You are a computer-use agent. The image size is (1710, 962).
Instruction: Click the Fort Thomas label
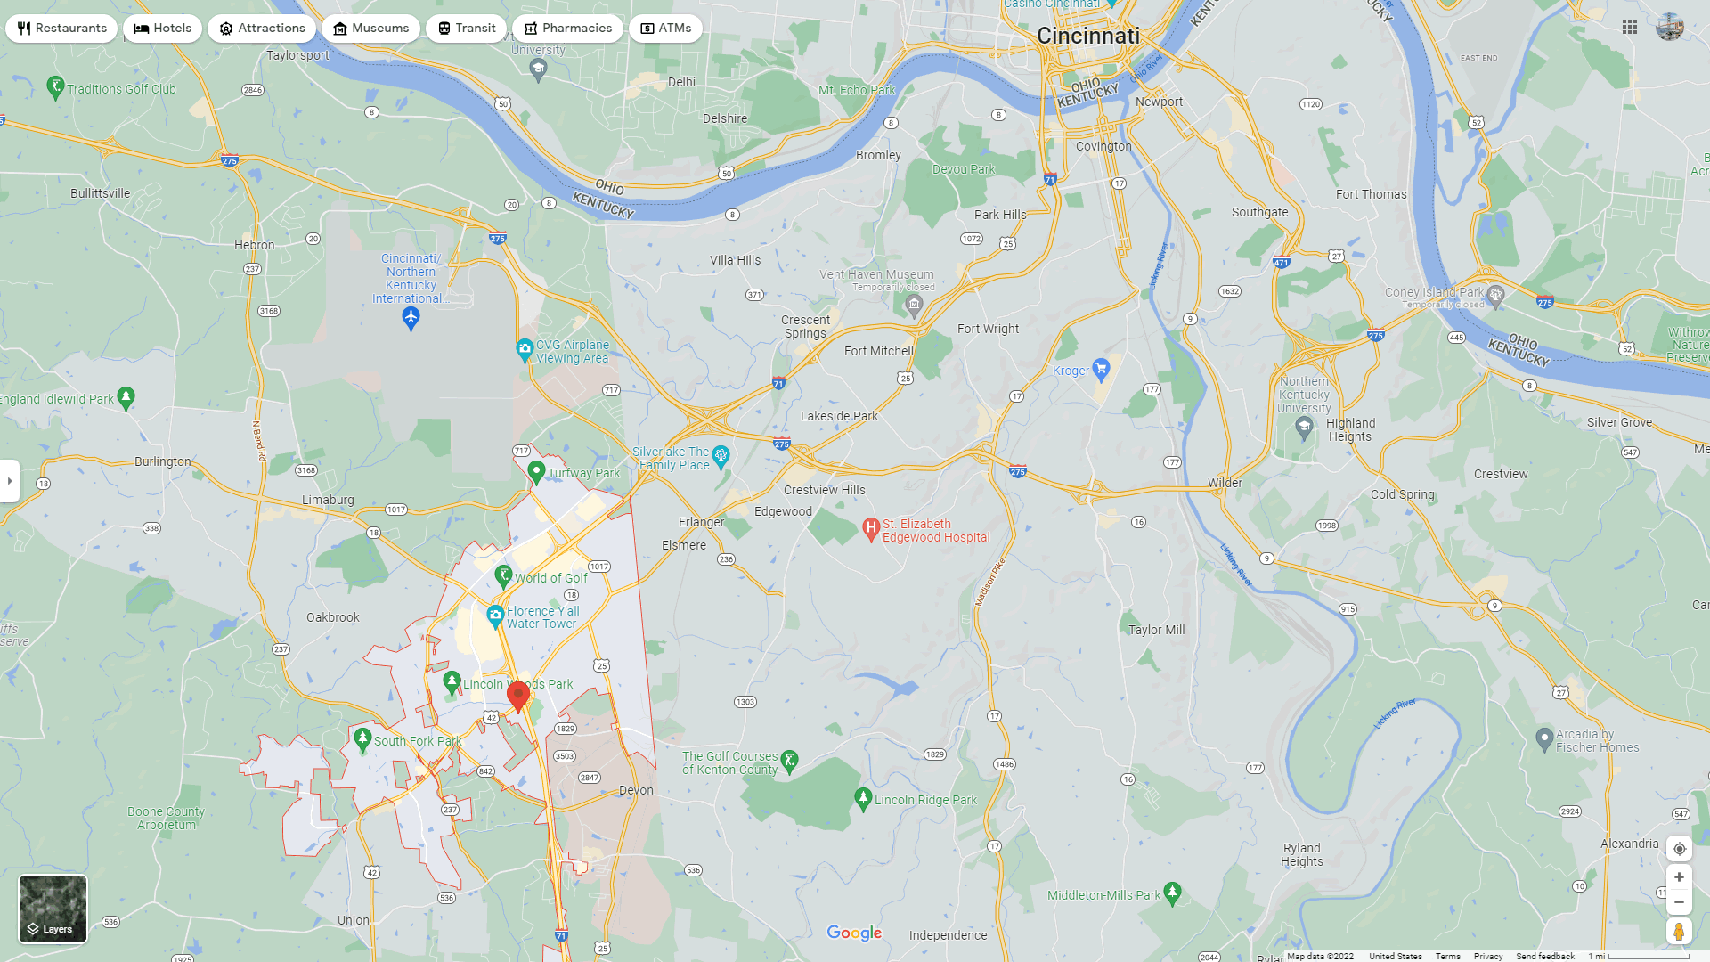click(1372, 194)
